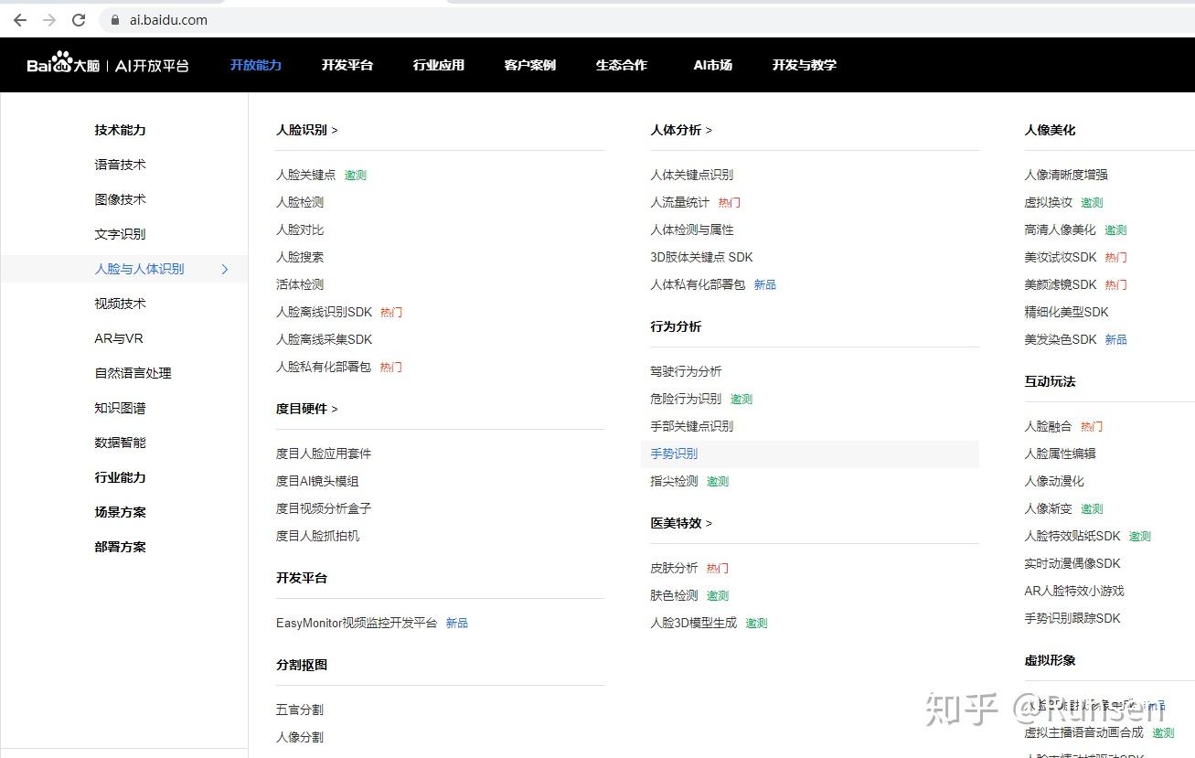Open the 人脸对比 link

(300, 230)
